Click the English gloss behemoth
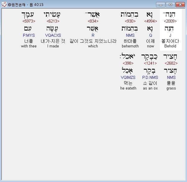The width and height of the screenshot is (187, 182). click(130, 46)
